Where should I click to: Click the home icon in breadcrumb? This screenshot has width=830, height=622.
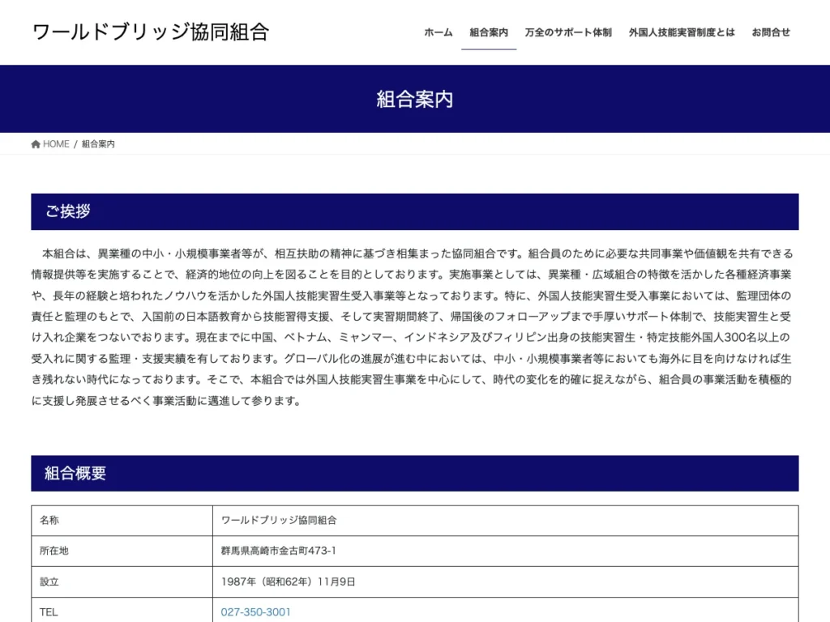[36, 144]
